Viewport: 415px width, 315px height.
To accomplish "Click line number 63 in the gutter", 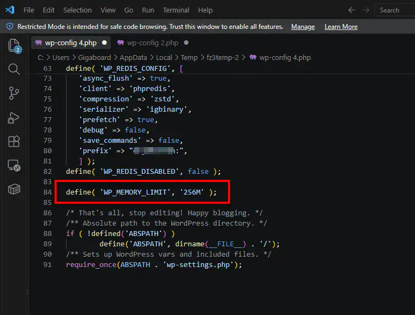I will tap(47, 69).
